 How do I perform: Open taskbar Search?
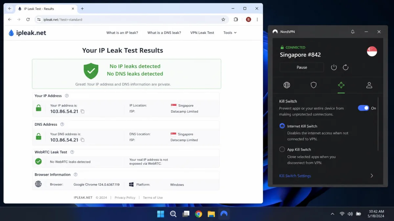173,214
